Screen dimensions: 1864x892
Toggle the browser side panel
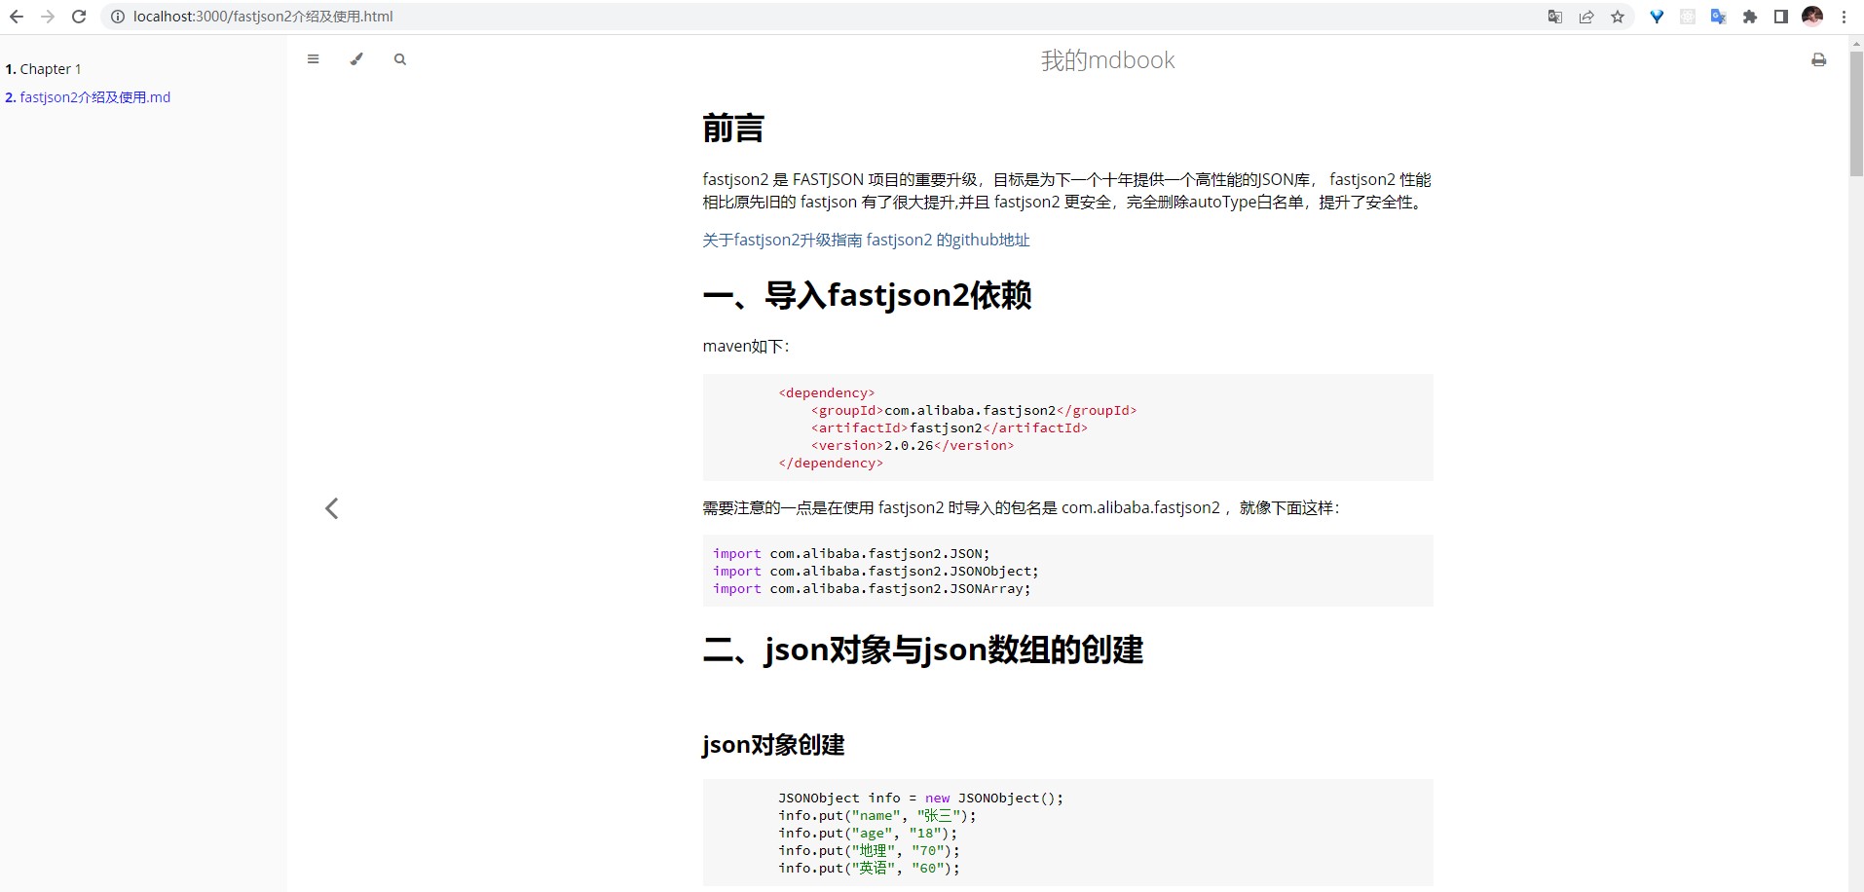pyautogui.click(x=1781, y=17)
